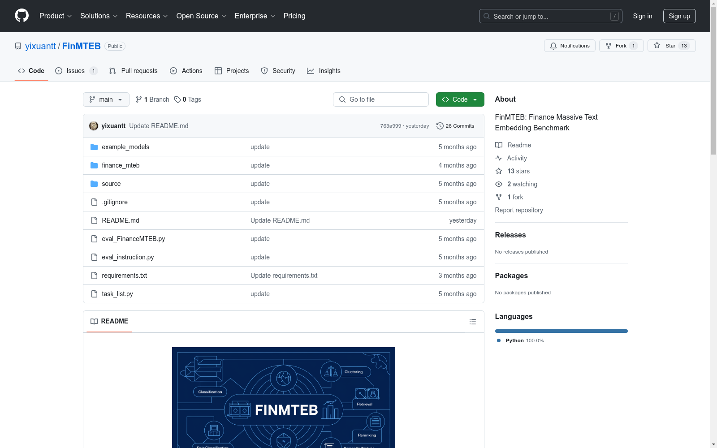Switch to the Security tab
Viewport: 717px width, 448px height.
point(278,71)
